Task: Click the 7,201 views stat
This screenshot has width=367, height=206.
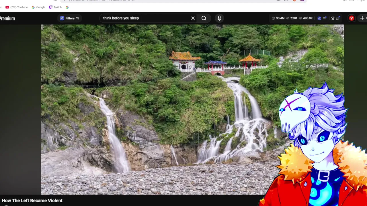Action: point(292,18)
